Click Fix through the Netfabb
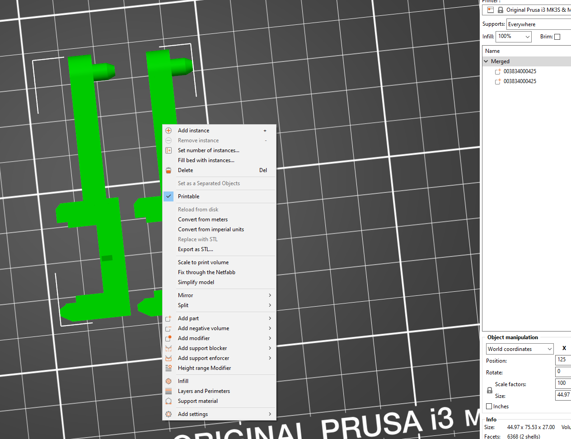The image size is (571, 439). 206,272
